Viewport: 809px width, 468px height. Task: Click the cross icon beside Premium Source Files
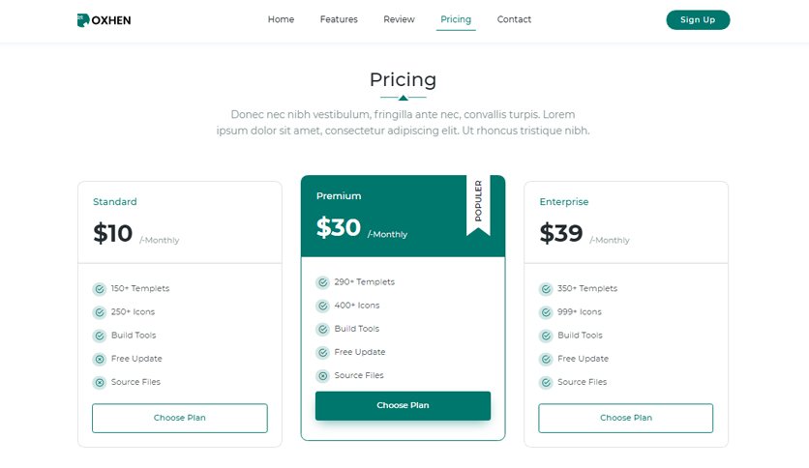pyautogui.click(x=322, y=376)
